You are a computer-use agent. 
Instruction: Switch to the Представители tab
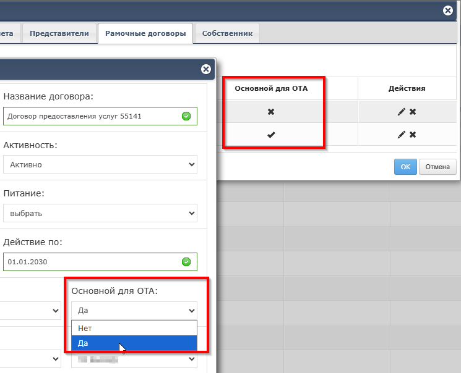click(59, 33)
